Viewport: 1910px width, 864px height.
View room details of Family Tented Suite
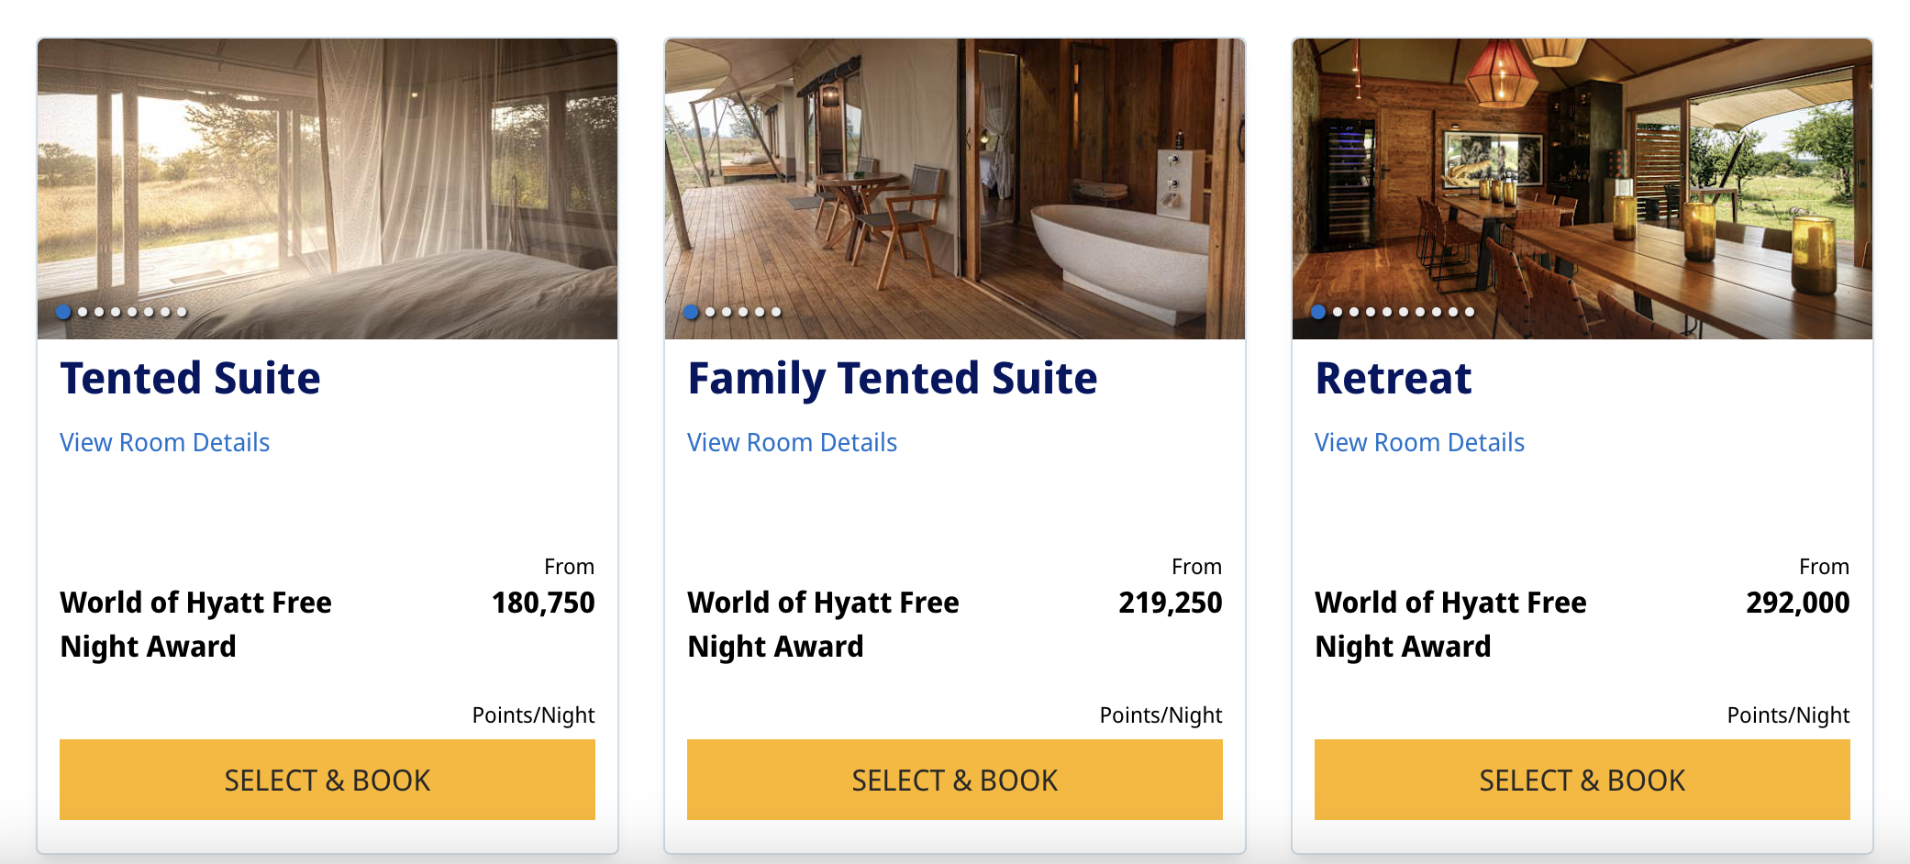click(x=792, y=443)
